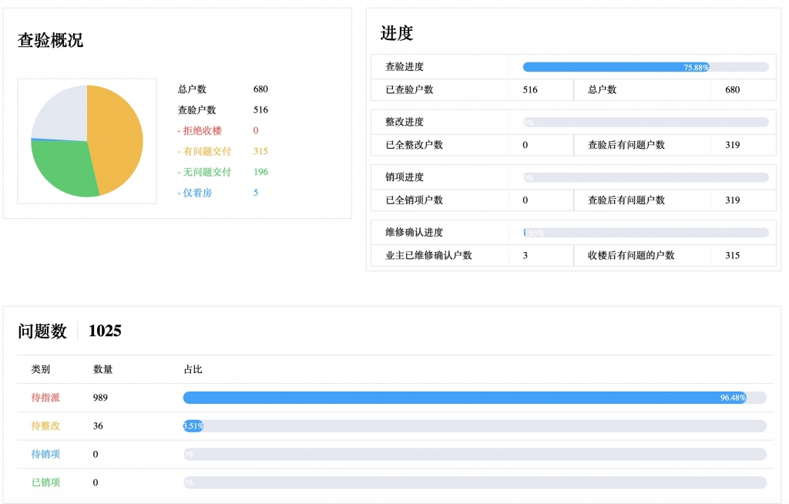The width and height of the screenshot is (789, 504).
Task: Click the 待指派 category label
Action: (x=45, y=397)
